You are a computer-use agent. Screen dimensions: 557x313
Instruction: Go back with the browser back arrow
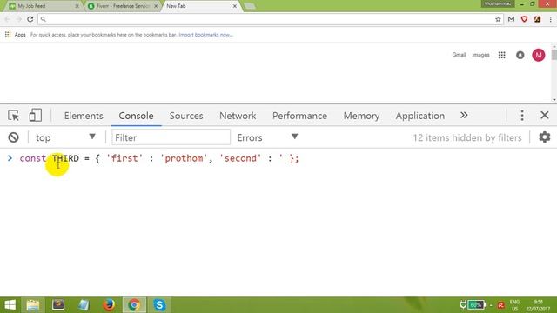[8, 19]
